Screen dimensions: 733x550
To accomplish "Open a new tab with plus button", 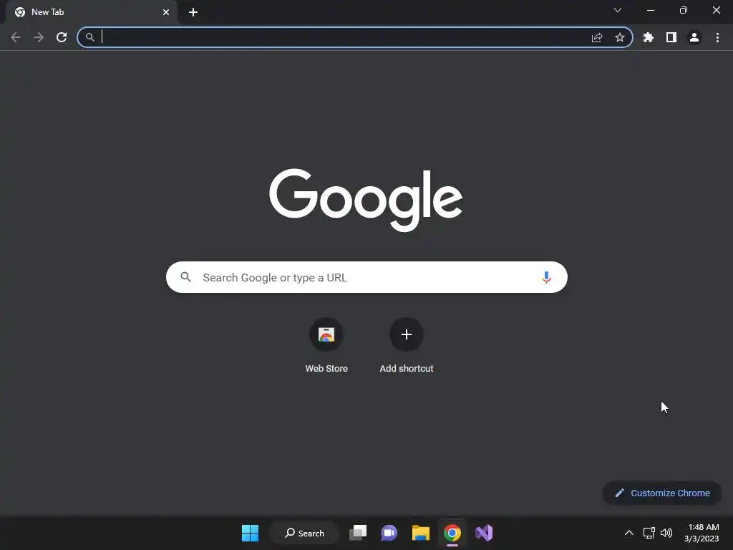I will (x=193, y=12).
